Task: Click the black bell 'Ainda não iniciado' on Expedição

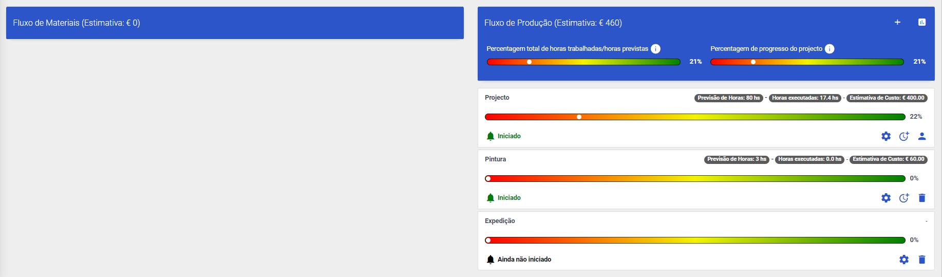Action: (491, 260)
